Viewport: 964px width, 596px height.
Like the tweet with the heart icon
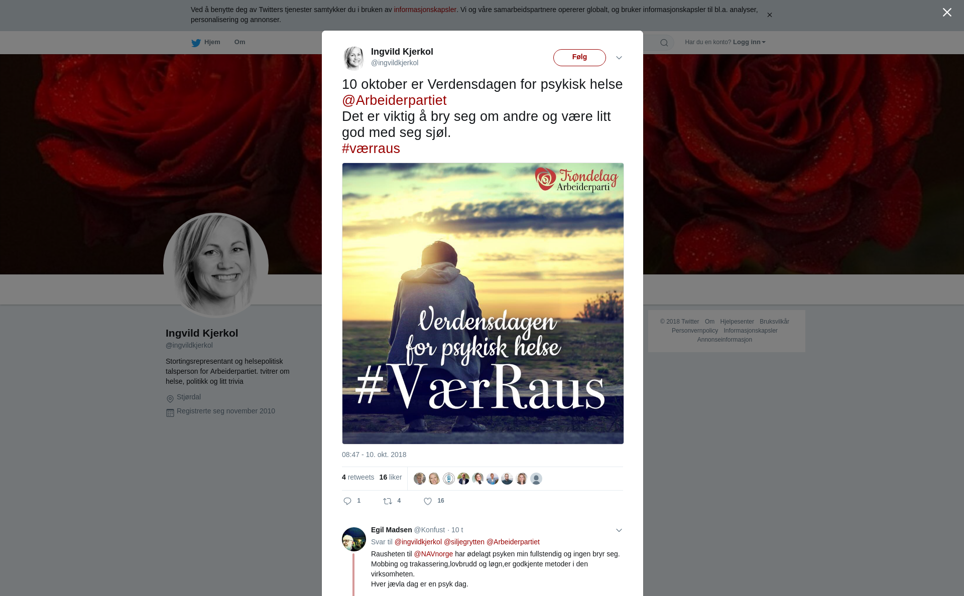428,501
